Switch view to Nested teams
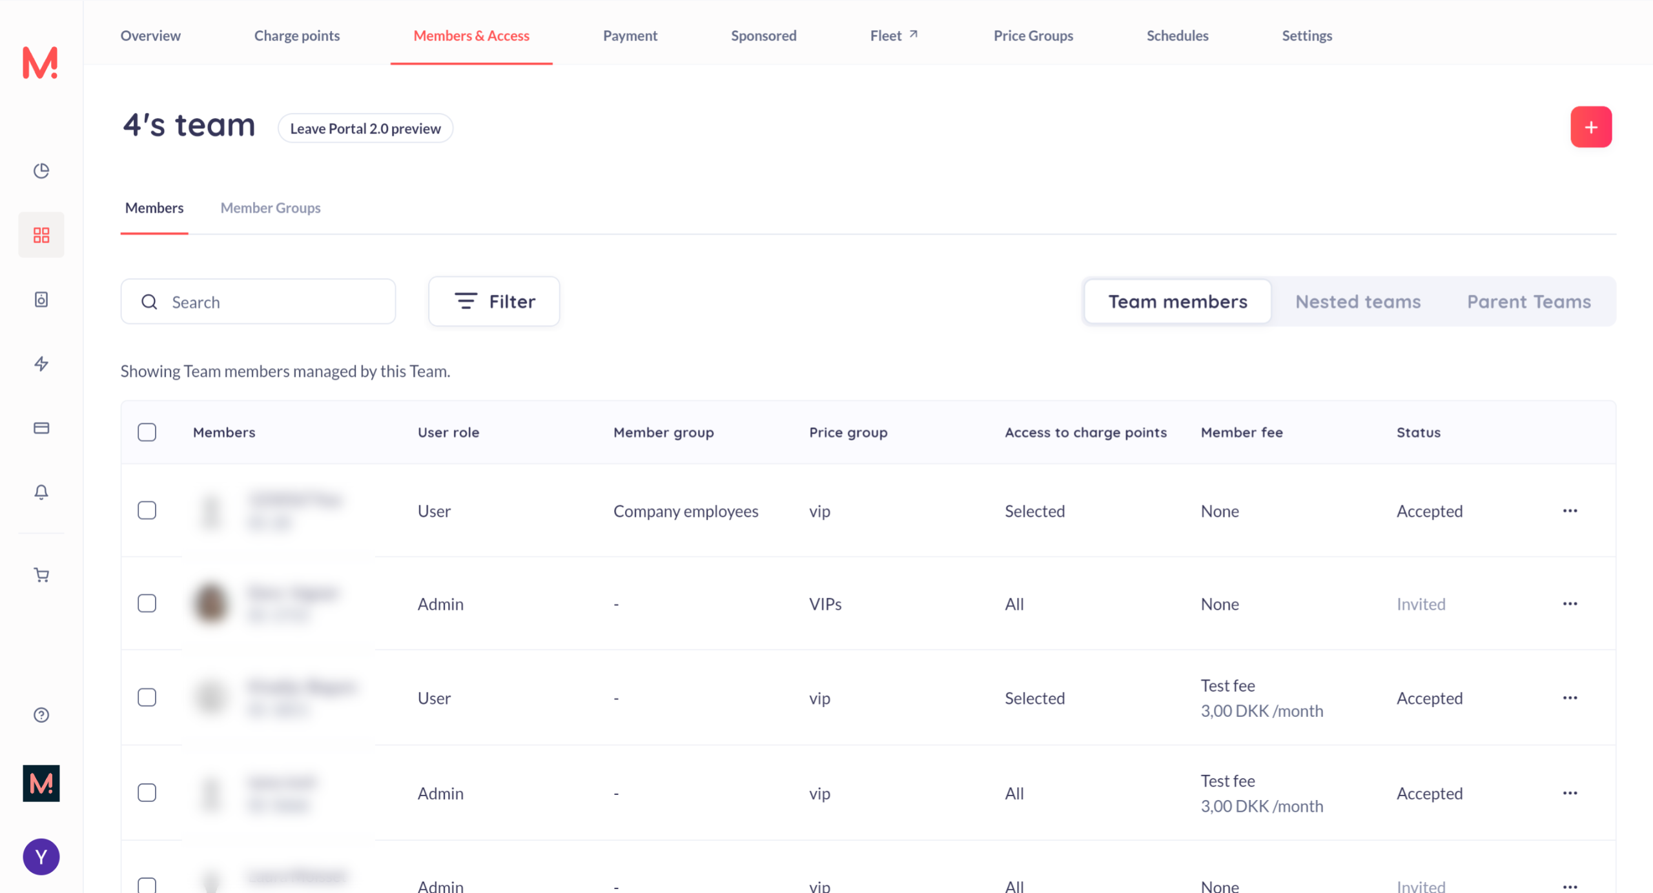The image size is (1653, 893). [1357, 301]
